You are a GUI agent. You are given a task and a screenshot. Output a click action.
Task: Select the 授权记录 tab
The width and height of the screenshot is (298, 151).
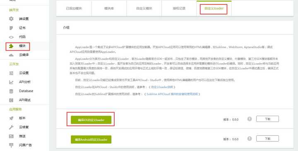(179, 9)
